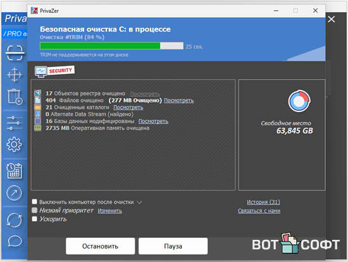Click the green cleaning progress bar
The height and width of the screenshot is (262, 348).
111,46
